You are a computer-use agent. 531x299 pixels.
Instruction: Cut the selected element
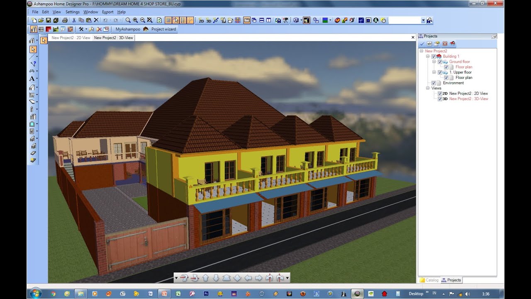pyautogui.click(x=74, y=20)
